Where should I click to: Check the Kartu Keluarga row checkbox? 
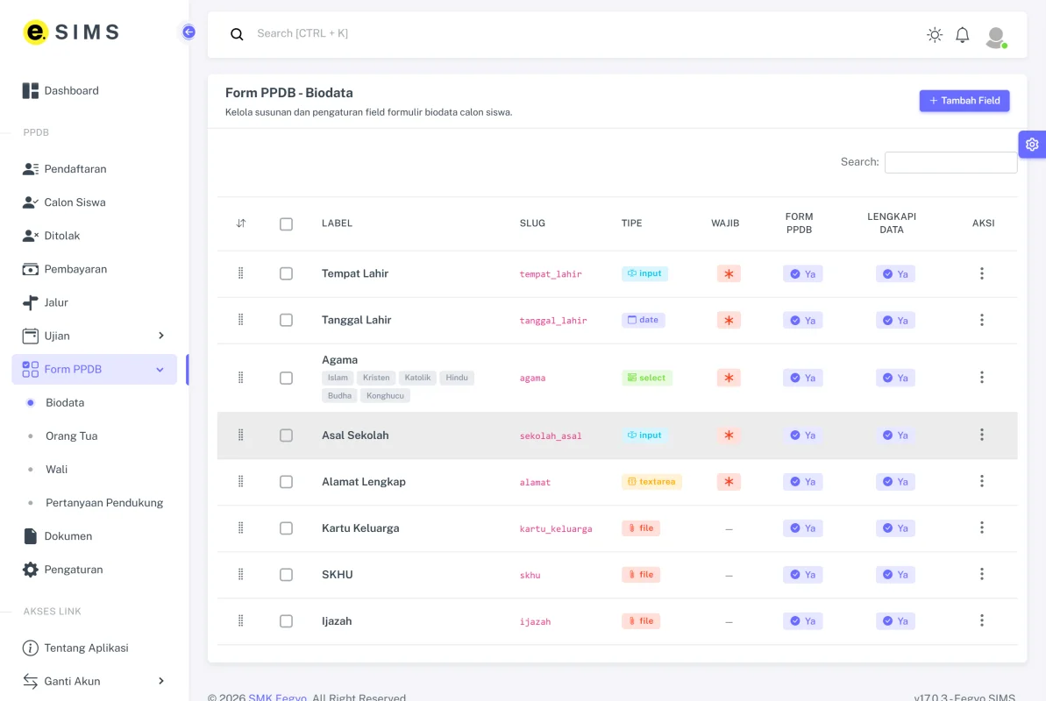(286, 528)
